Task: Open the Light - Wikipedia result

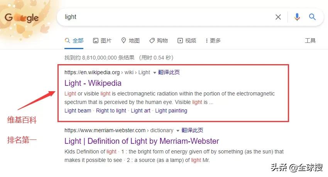Action: point(93,83)
